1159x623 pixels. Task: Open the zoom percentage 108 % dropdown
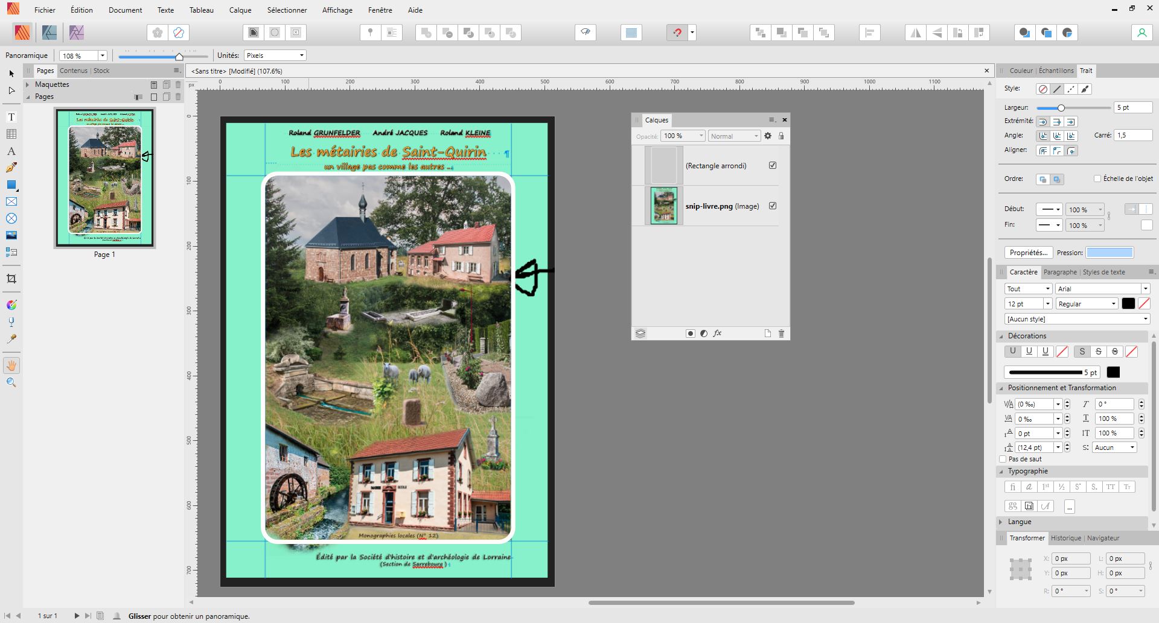point(103,55)
